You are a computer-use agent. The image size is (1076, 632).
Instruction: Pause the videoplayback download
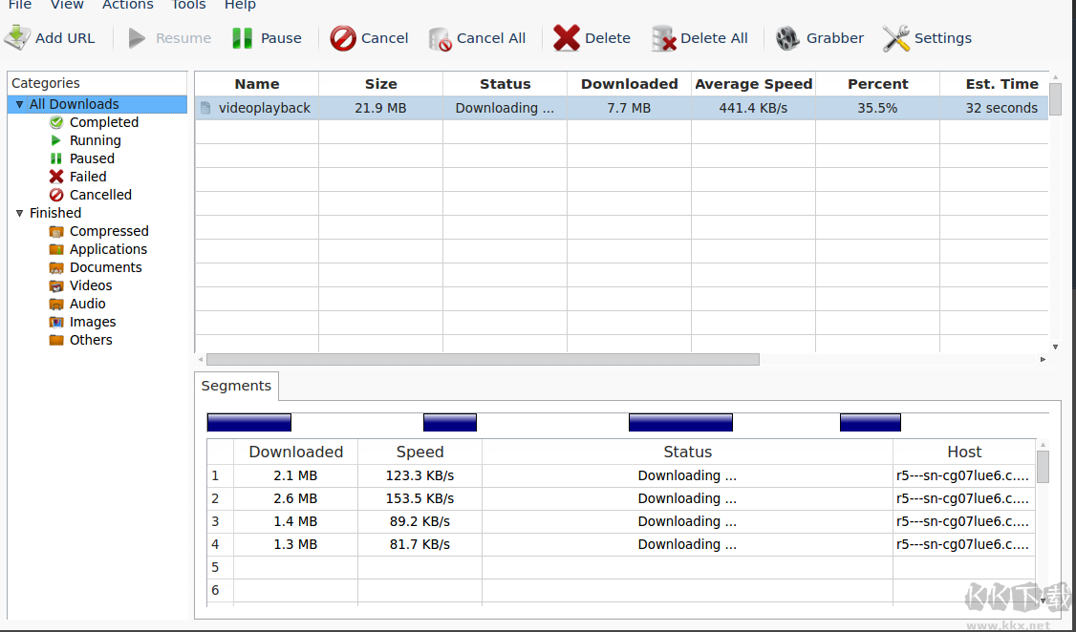pyautogui.click(x=266, y=38)
